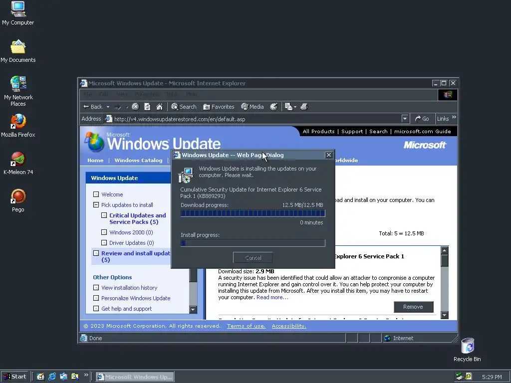Open the My Documents desktop icon
This screenshot has height=383, width=511.
coord(18,51)
